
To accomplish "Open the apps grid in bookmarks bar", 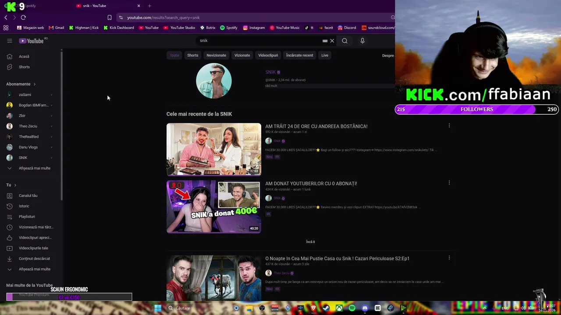I will tap(6, 28).
